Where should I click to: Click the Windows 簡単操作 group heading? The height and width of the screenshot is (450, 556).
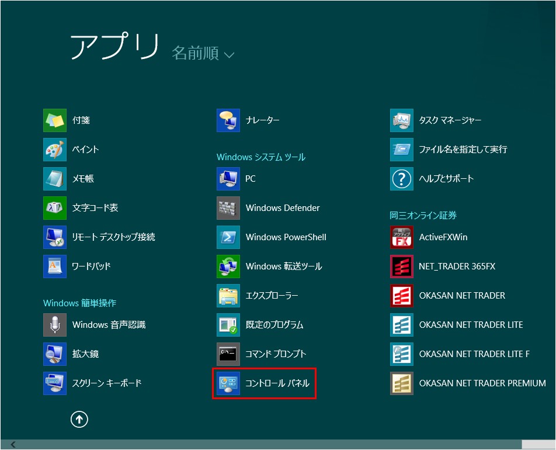[x=80, y=303]
